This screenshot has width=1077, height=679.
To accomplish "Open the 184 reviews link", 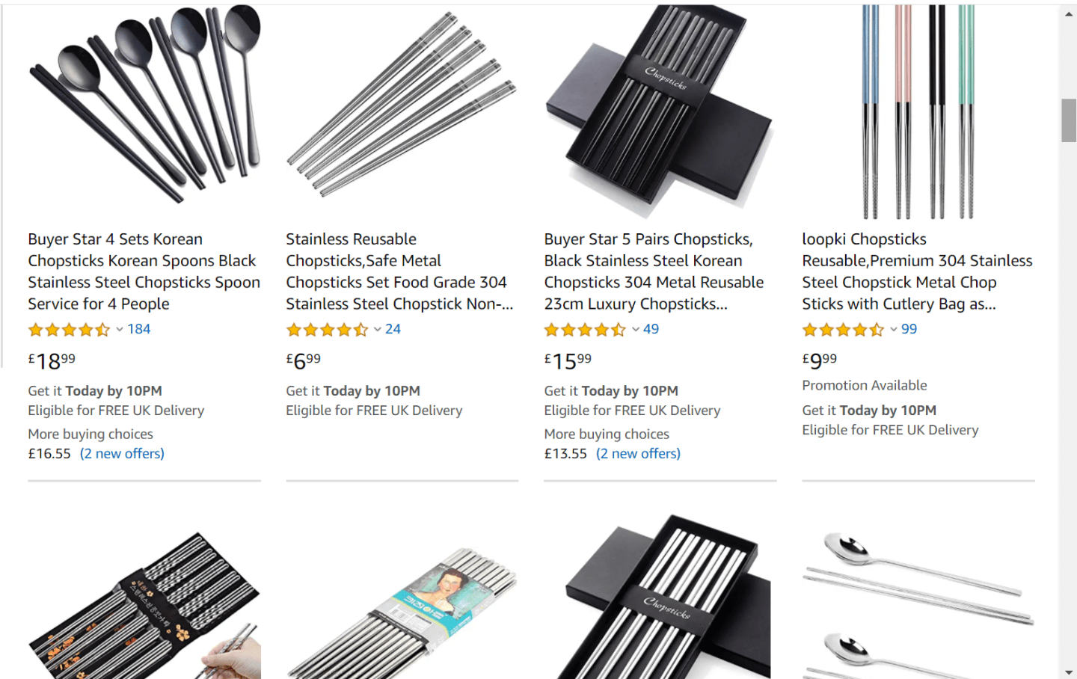I will 139,329.
